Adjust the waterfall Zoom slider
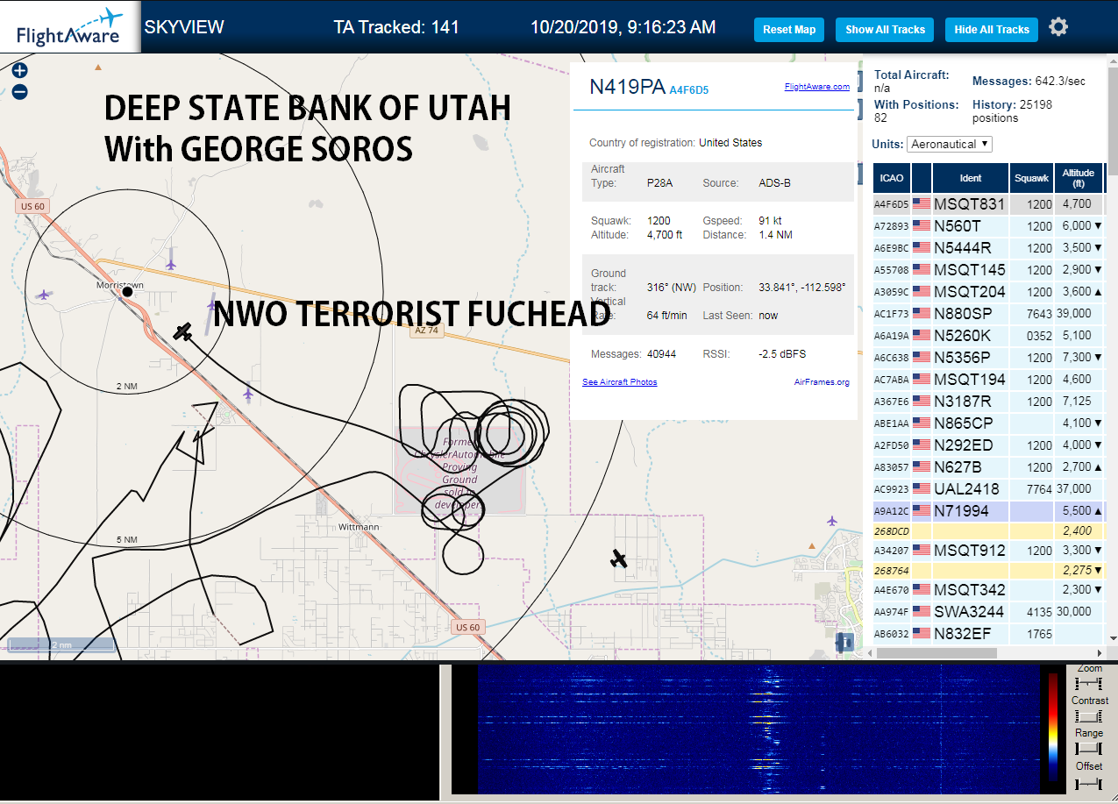 point(1088,683)
